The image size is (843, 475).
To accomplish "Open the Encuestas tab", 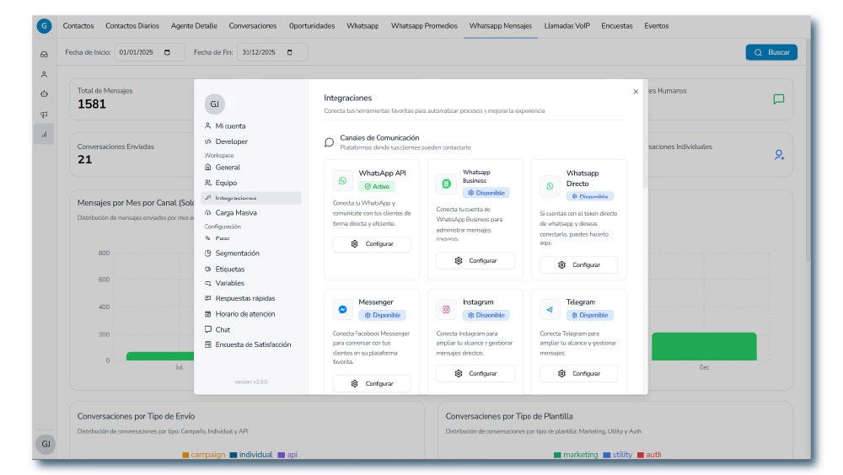I will point(617,26).
